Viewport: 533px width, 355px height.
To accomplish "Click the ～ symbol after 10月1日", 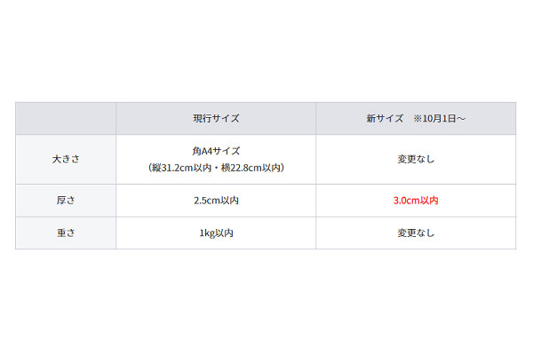I will click(x=460, y=118).
